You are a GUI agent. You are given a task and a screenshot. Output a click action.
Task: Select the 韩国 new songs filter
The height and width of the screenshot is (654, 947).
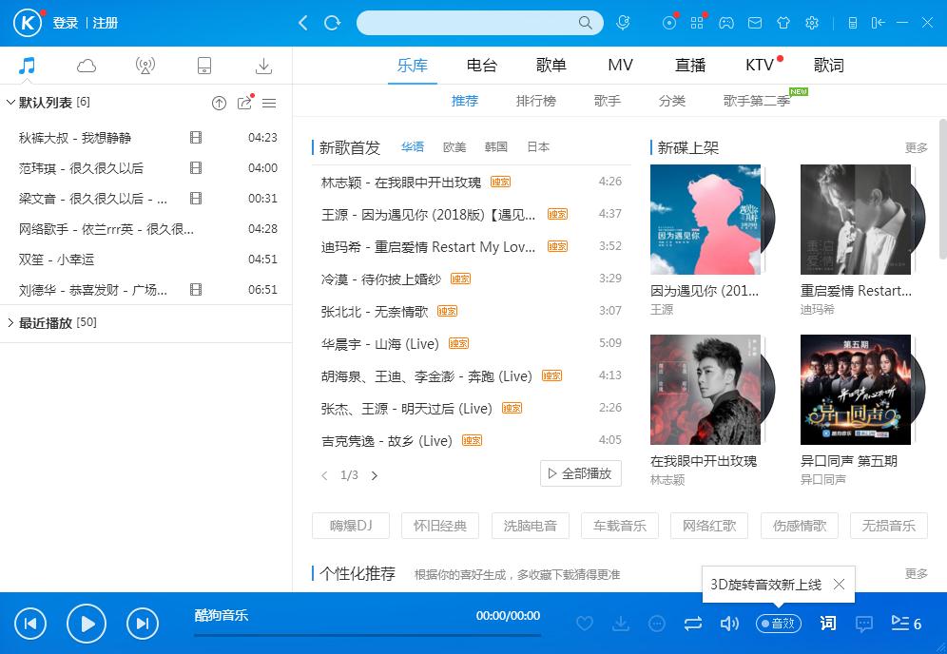(x=496, y=146)
